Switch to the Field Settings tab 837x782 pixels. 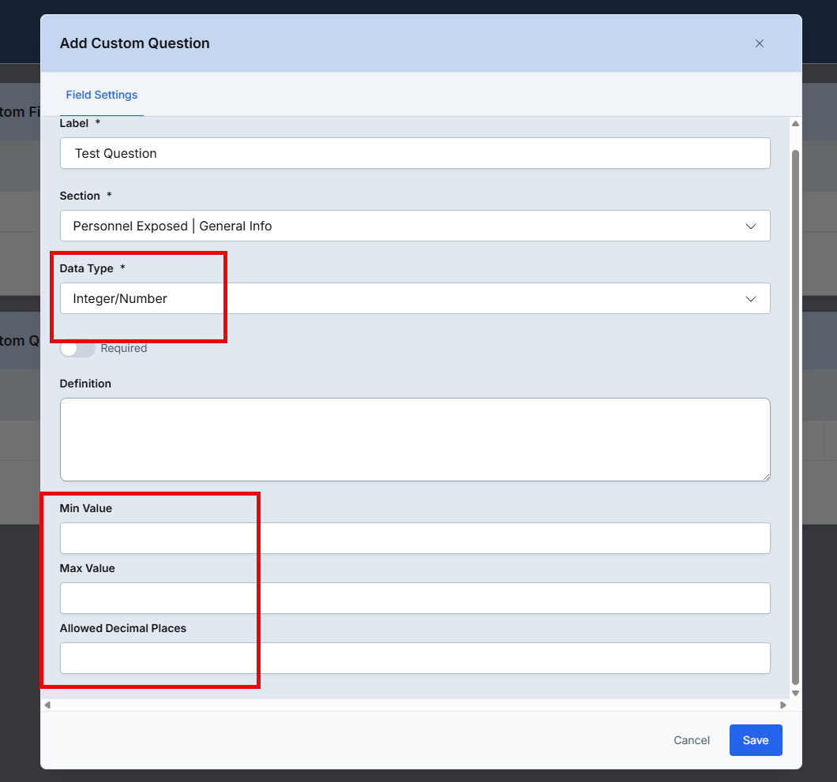pyautogui.click(x=102, y=95)
